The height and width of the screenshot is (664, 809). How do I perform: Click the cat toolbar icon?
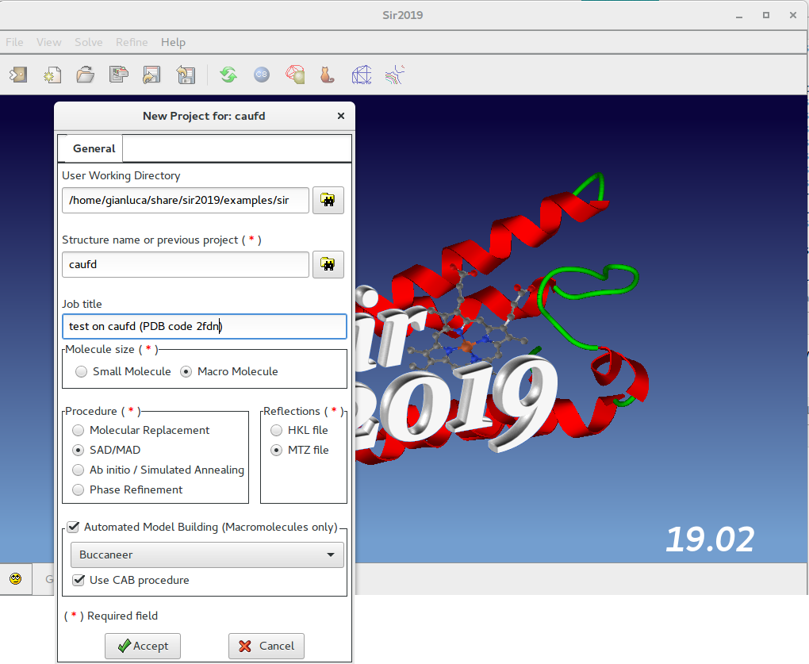pyautogui.click(x=328, y=75)
